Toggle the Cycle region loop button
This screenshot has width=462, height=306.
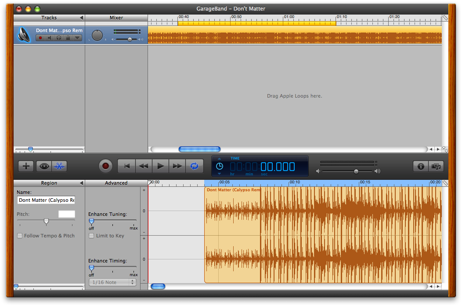194,166
